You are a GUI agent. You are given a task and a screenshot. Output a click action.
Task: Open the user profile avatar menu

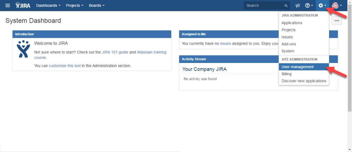click(x=337, y=5)
